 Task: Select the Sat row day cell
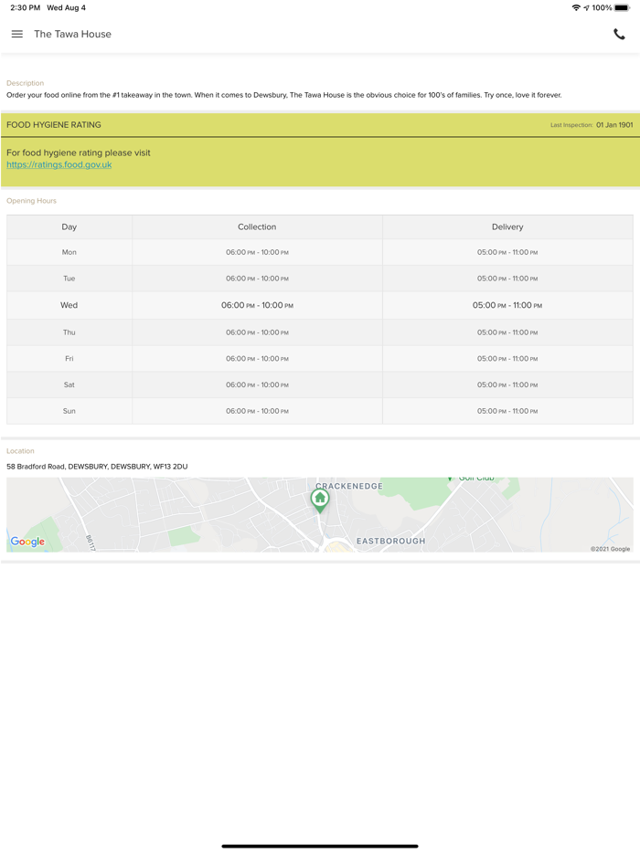click(69, 384)
